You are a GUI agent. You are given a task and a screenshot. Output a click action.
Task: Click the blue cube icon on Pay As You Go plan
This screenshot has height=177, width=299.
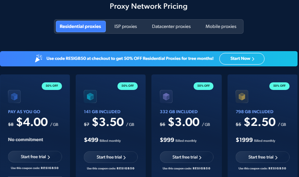click(x=14, y=96)
